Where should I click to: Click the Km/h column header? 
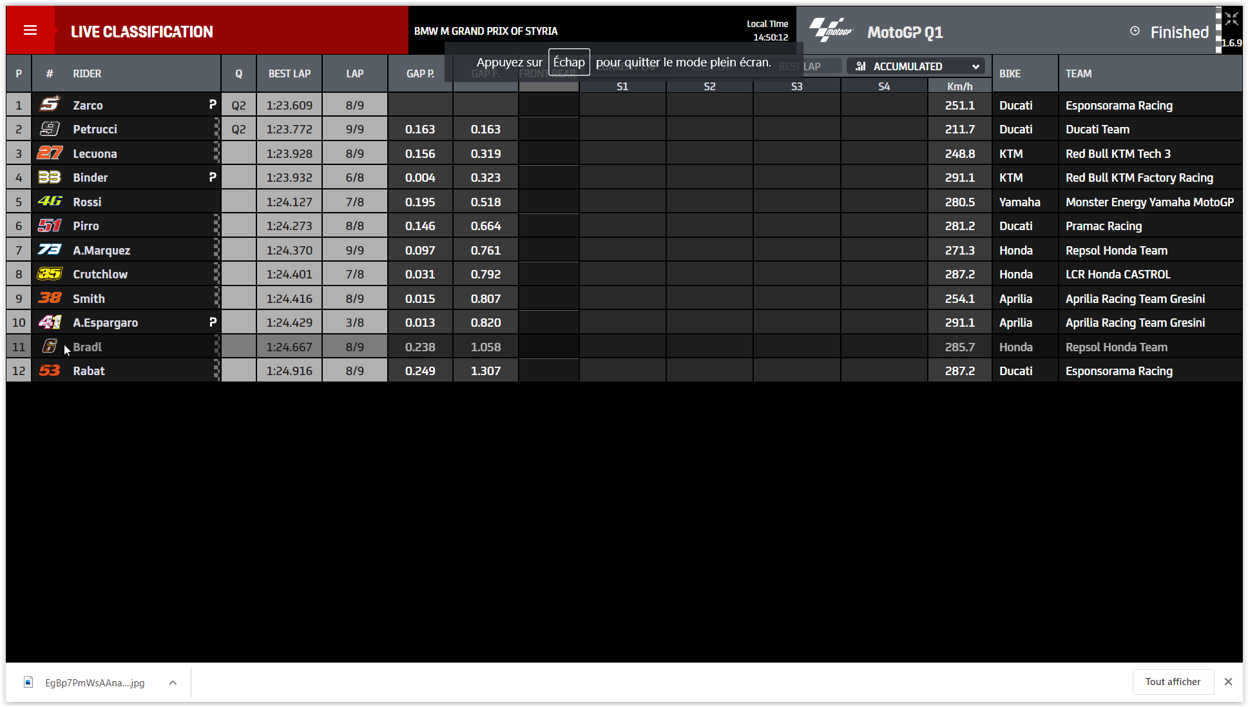pyautogui.click(x=959, y=86)
